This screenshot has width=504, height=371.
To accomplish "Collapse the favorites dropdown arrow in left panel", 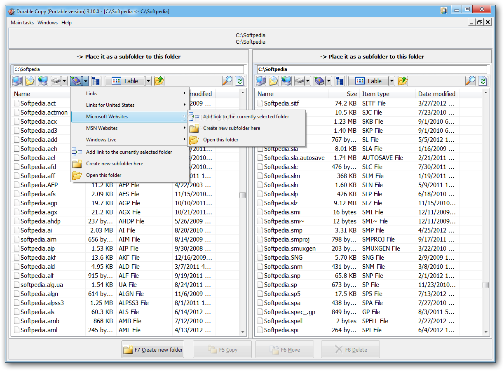I will 85,81.
